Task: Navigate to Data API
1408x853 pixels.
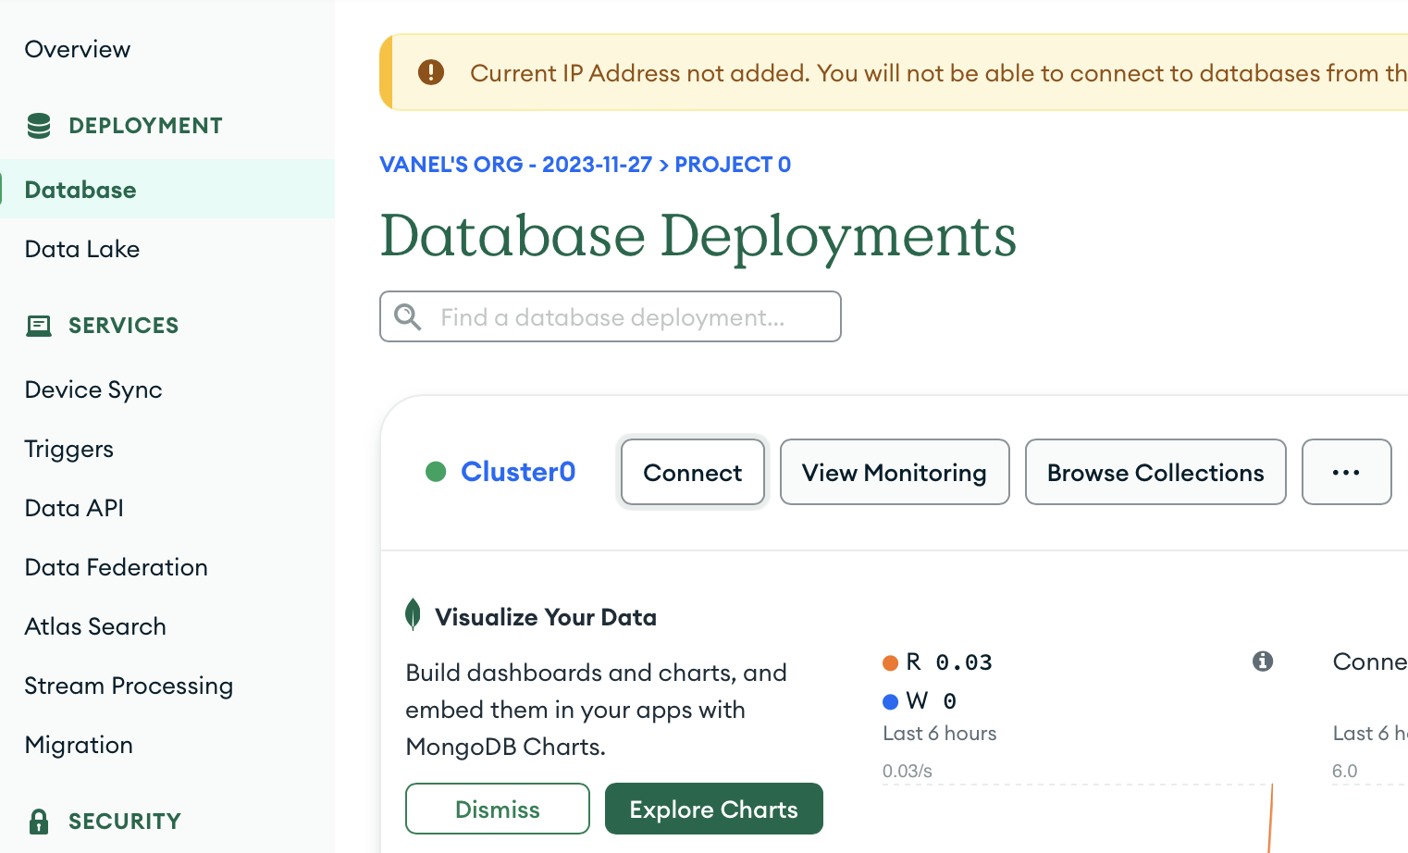Action: [x=74, y=508]
